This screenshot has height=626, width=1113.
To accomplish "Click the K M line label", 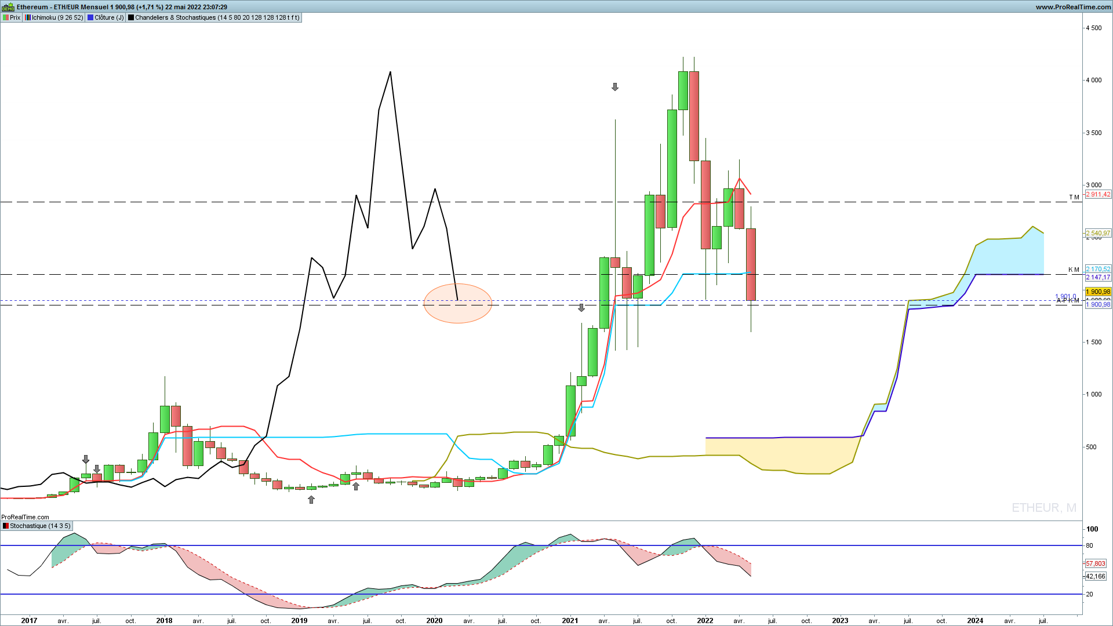I will click(x=1074, y=270).
